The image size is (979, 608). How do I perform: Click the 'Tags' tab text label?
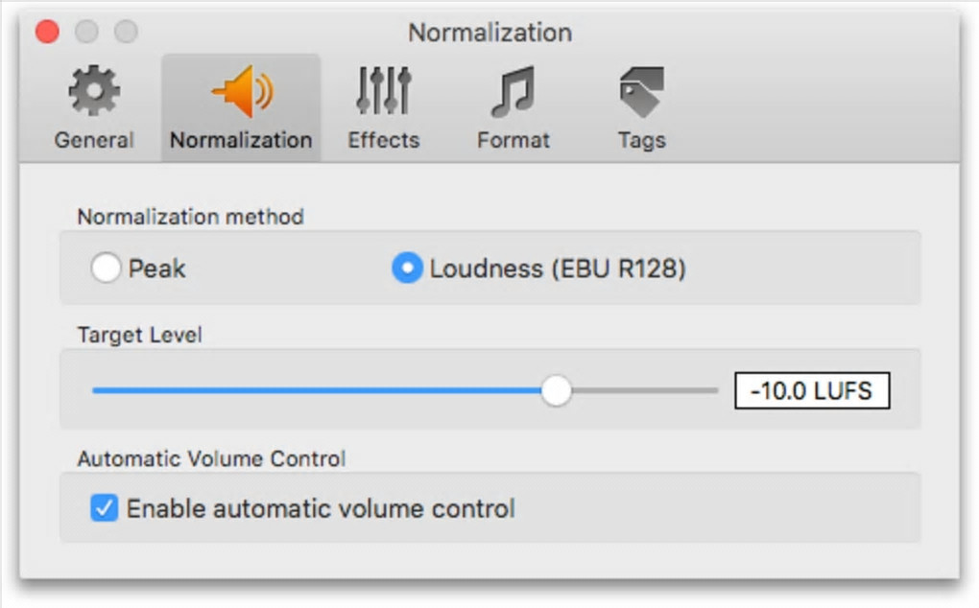(641, 140)
